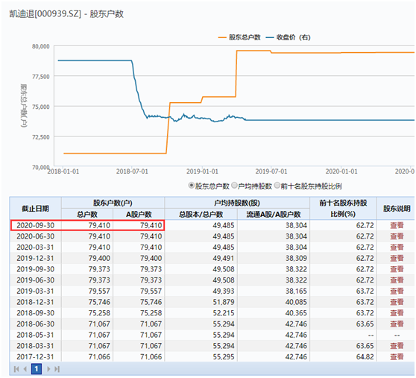
Task: Open 查看 link for 2018-12-31 row
Action: pyautogui.click(x=397, y=302)
